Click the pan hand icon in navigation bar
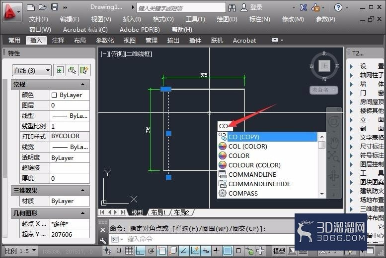This screenshot has height=258, width=386. click(x=333, y=143)
